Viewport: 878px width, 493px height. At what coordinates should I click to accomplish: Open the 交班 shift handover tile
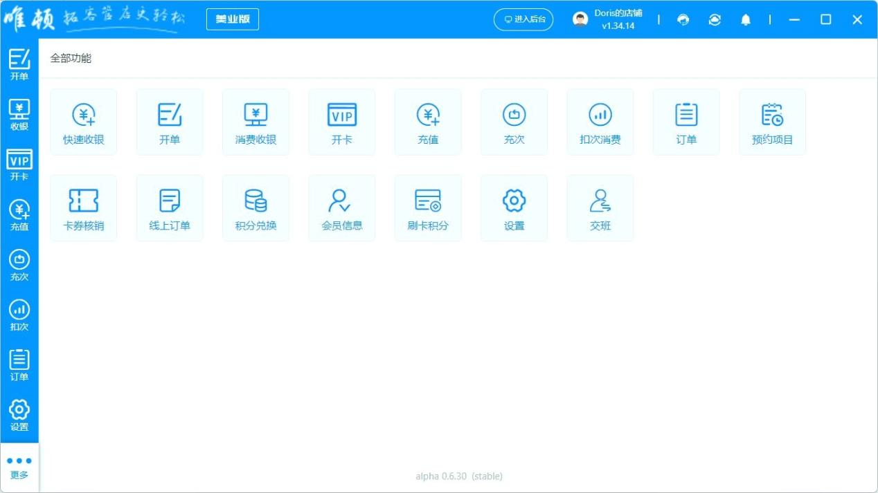click(x=600, y=208)
